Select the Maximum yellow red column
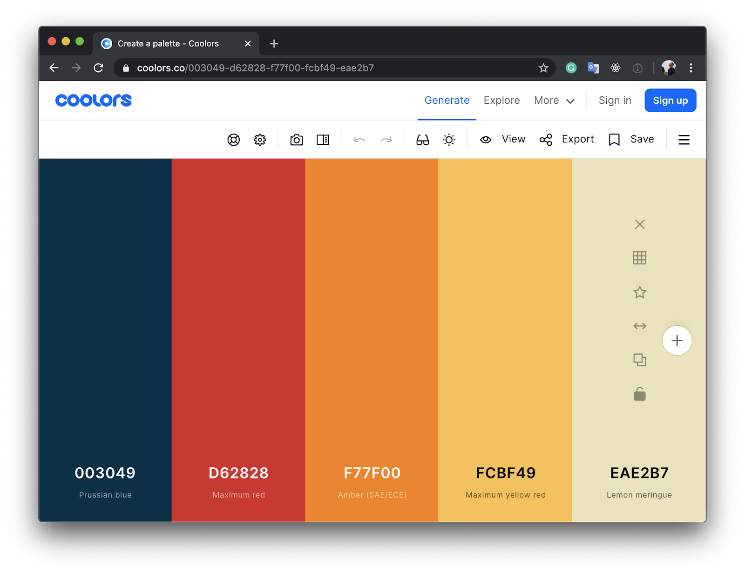 tap(505, 340)
